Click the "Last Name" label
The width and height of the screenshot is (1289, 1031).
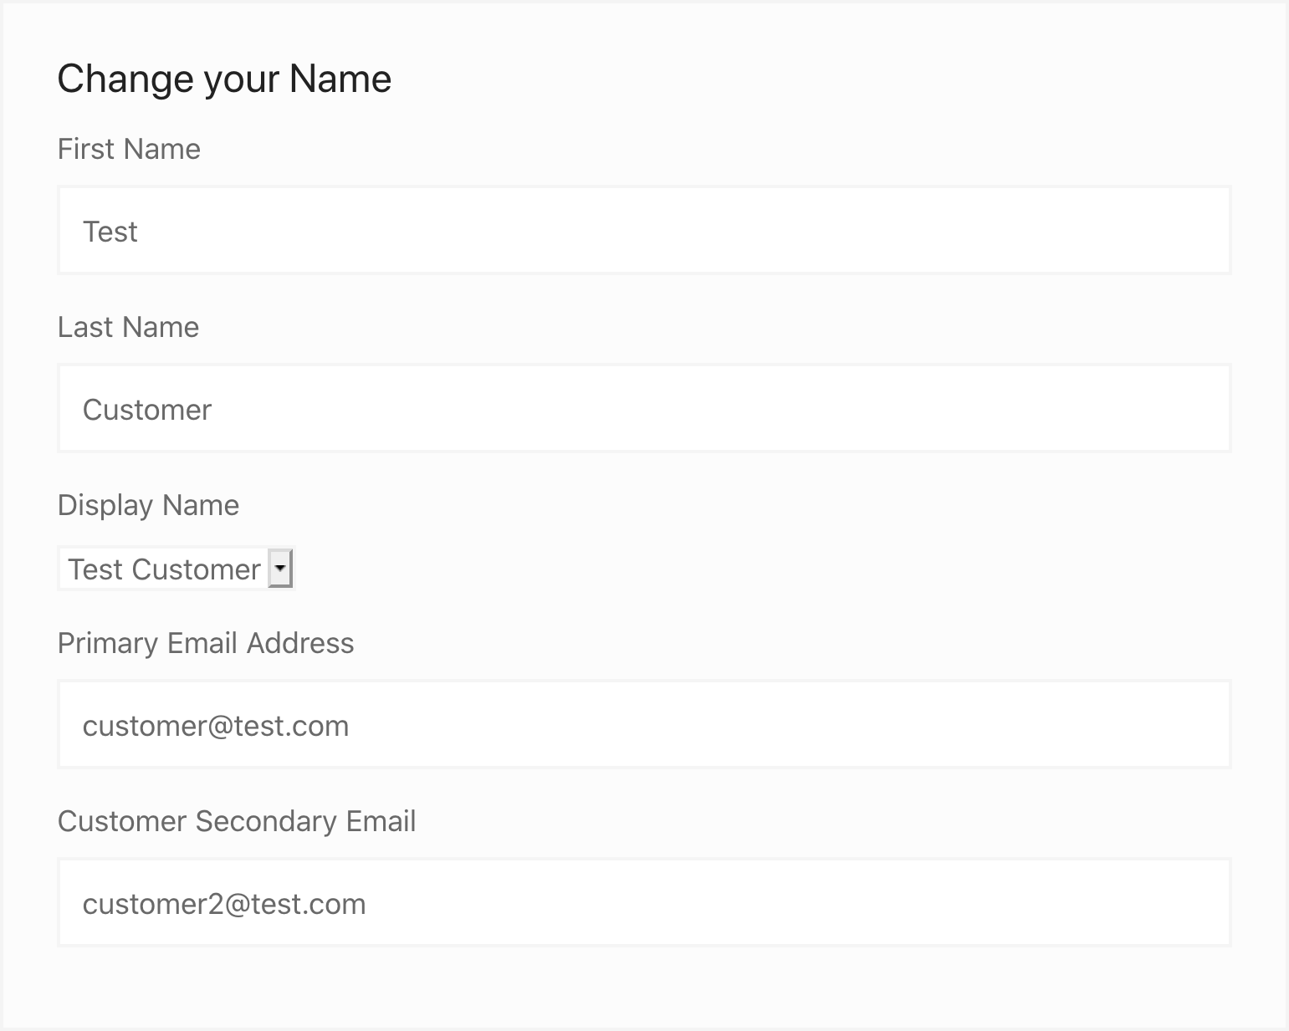click(128, 327)
